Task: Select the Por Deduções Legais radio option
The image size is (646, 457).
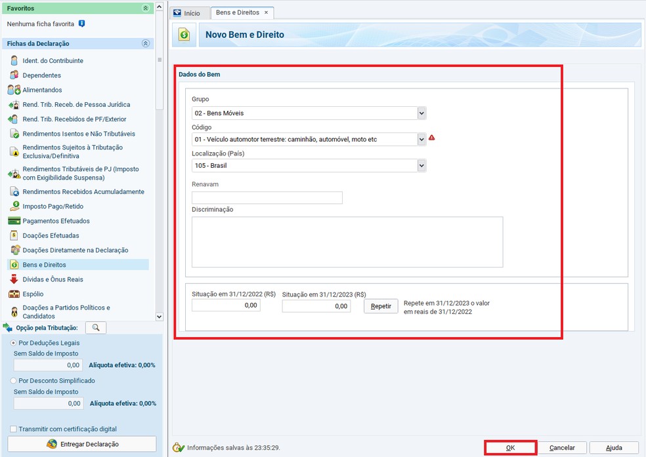Action: 14,343
